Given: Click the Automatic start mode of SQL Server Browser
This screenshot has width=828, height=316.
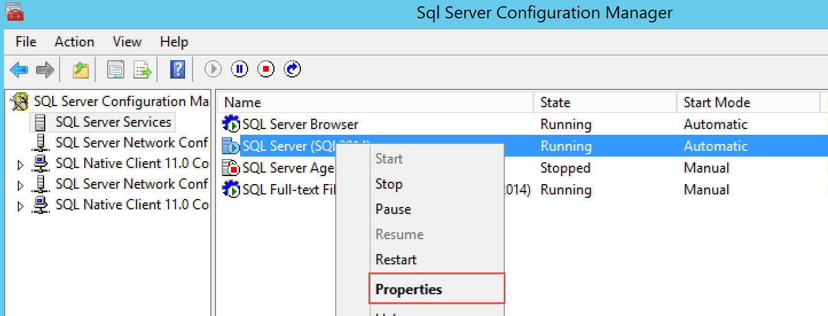Looking at the screenshot, I should pos(716,124).
